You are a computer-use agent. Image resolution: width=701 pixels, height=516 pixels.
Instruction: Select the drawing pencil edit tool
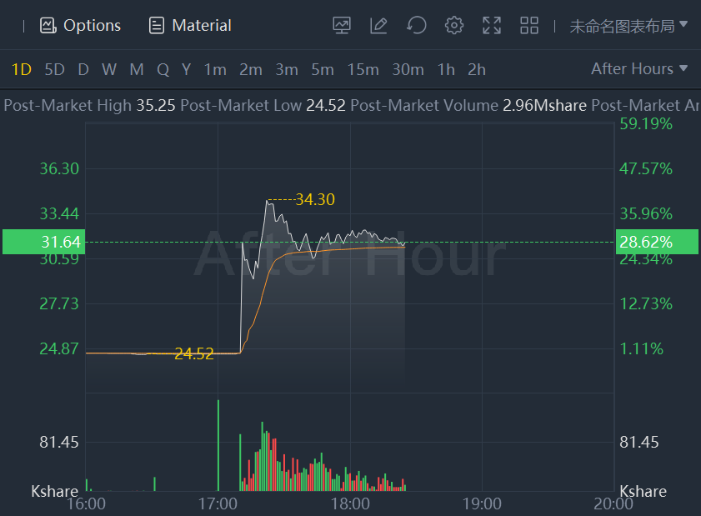coord(378,26)
